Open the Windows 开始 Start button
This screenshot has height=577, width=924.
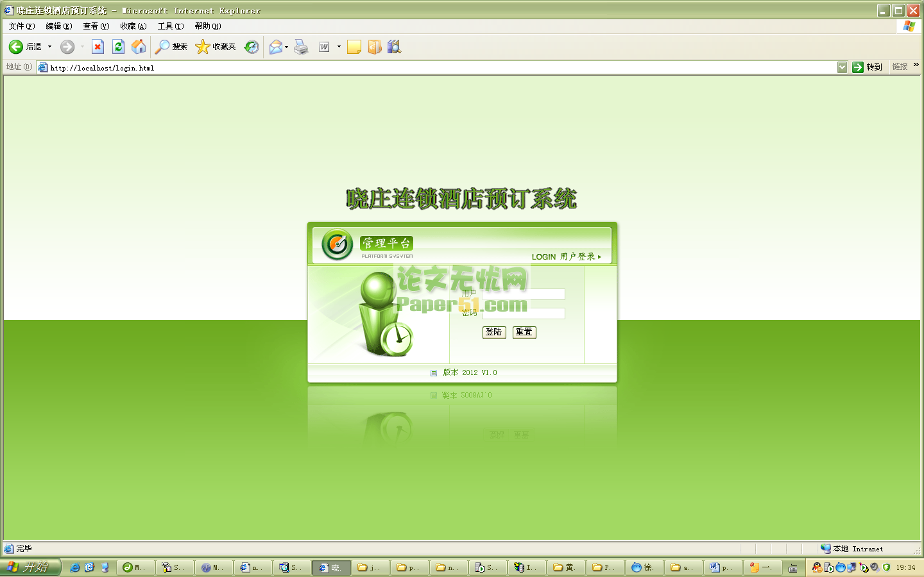30,567
